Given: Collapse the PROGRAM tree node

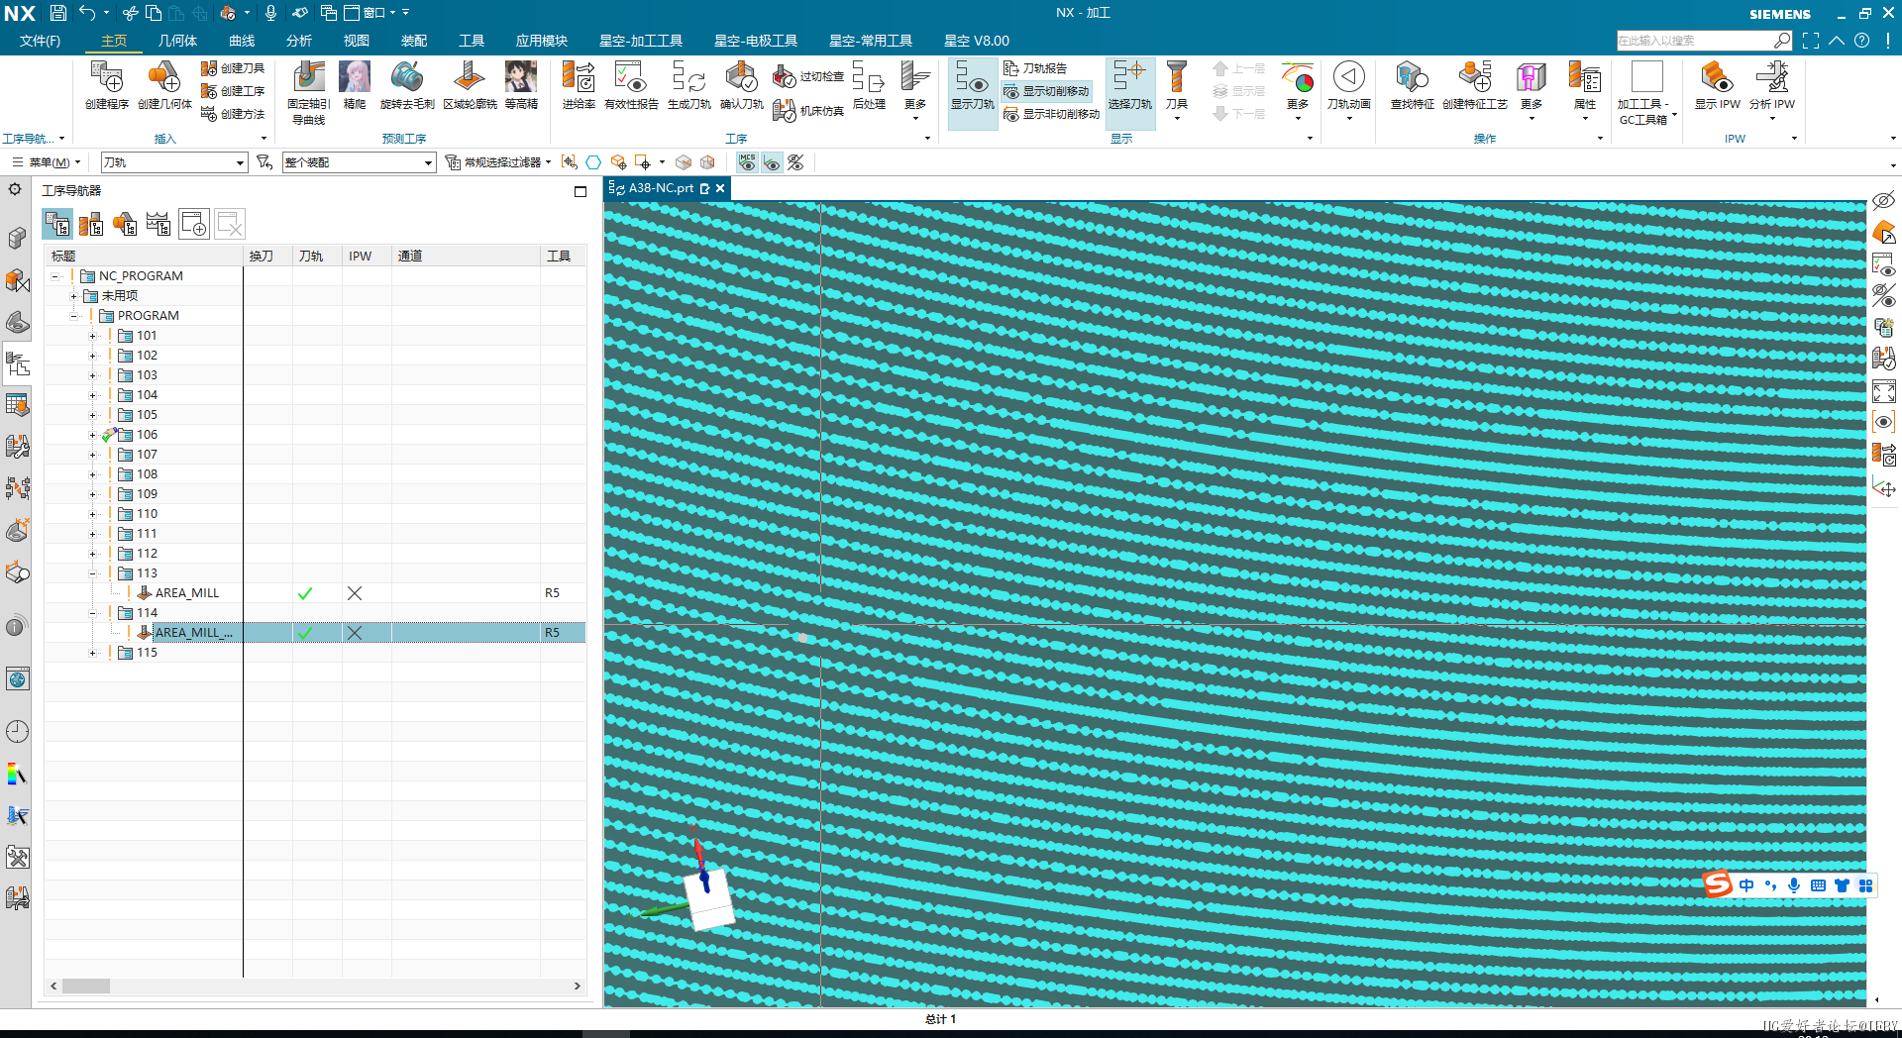Looking at the screenshot, I should [73, 316].
